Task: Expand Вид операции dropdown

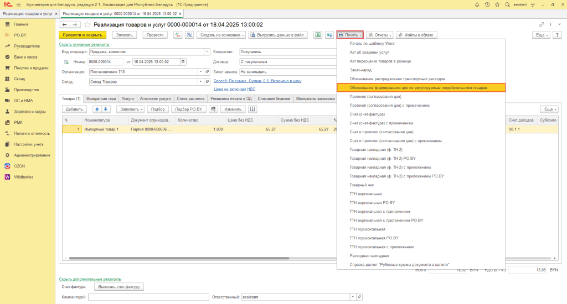Action: click(207, 51)
